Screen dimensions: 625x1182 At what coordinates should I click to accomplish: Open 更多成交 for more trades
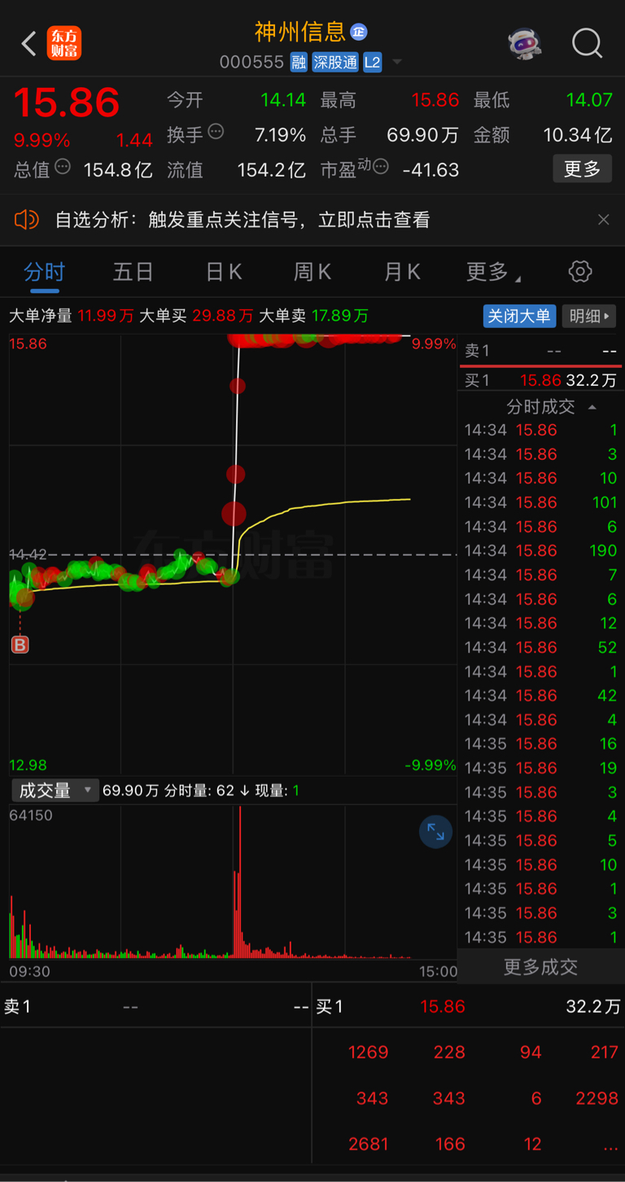point(540,966)
